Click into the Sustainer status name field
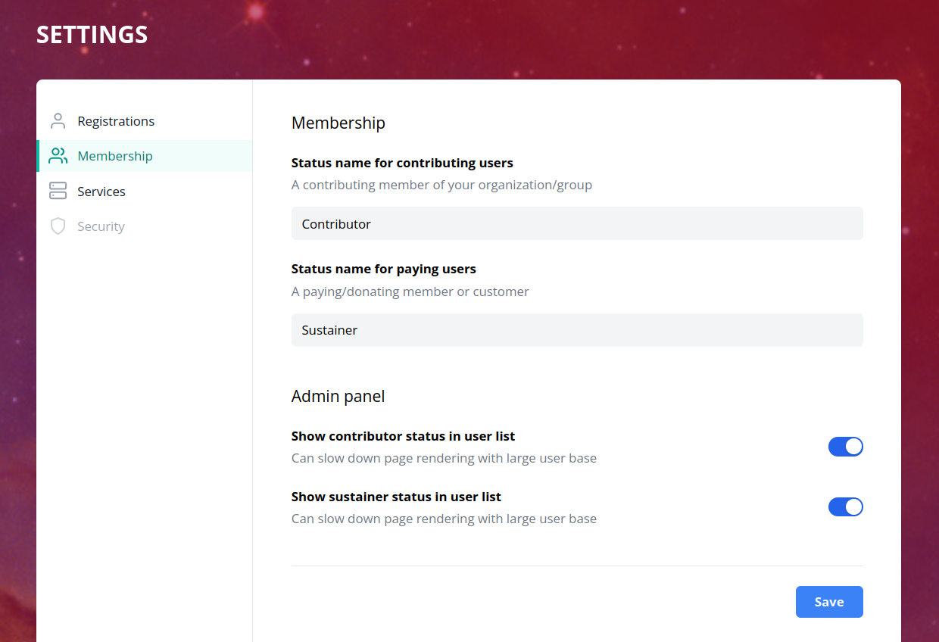This screenshot has width=939, height=642. pos(577,330)
